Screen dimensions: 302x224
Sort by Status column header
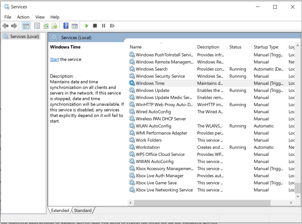(x=239, y=47)
